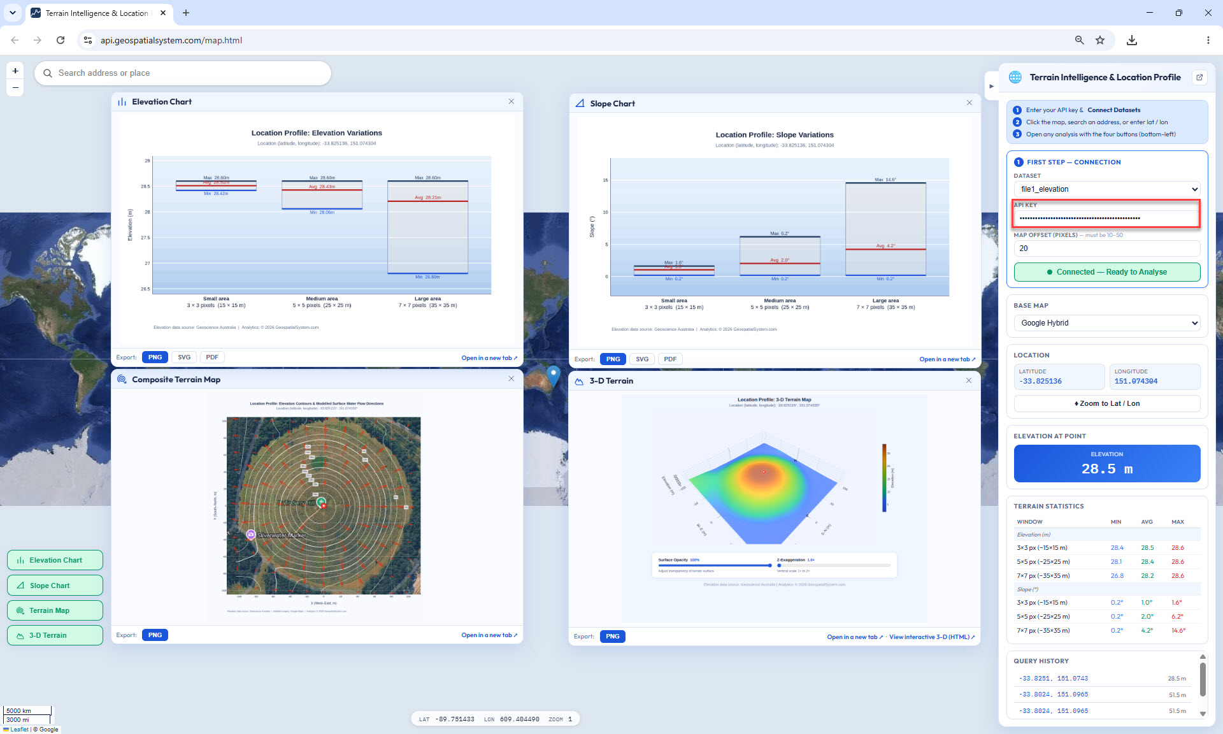The height and width of the screenshot is (734, 1223).
Task: Export Elevation Chart as SVG
Action: (184, 357)
